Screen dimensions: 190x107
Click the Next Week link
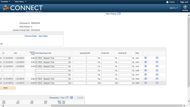tap(43, 36)
